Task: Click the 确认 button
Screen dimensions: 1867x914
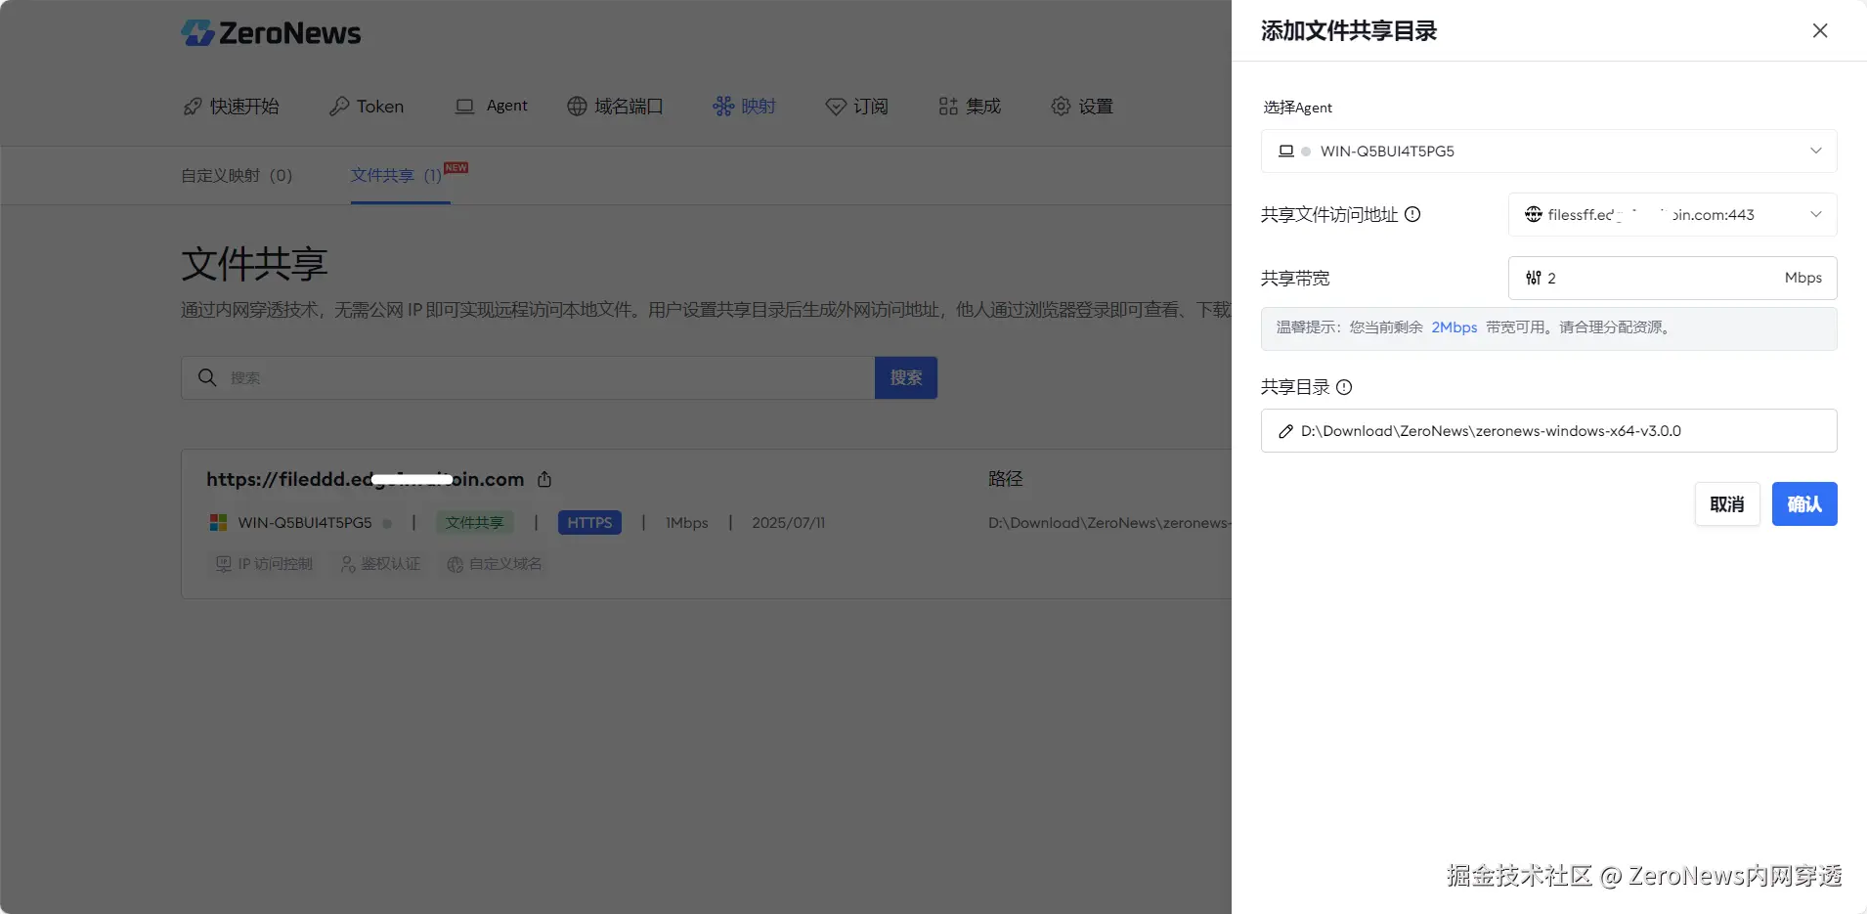Action: (1804, 504)
